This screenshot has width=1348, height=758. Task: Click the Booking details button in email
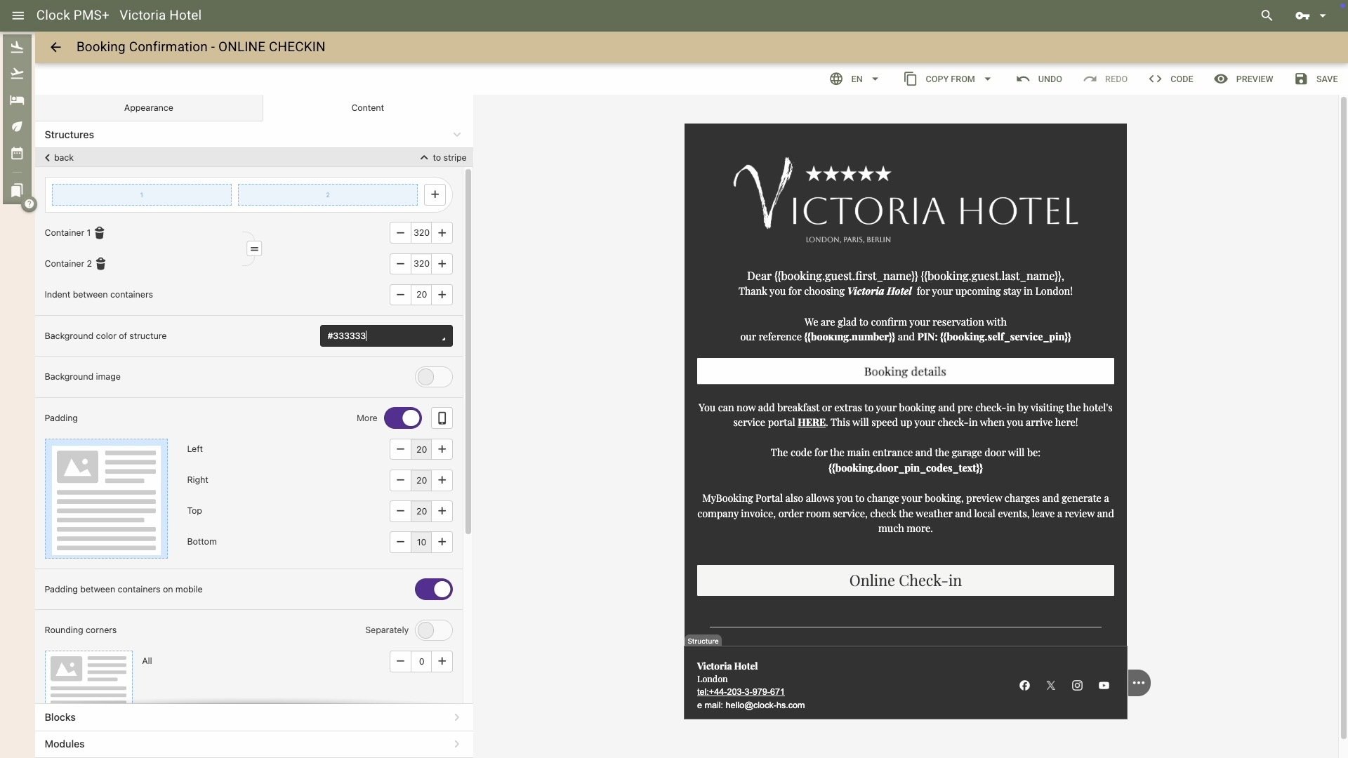(905, 371)
